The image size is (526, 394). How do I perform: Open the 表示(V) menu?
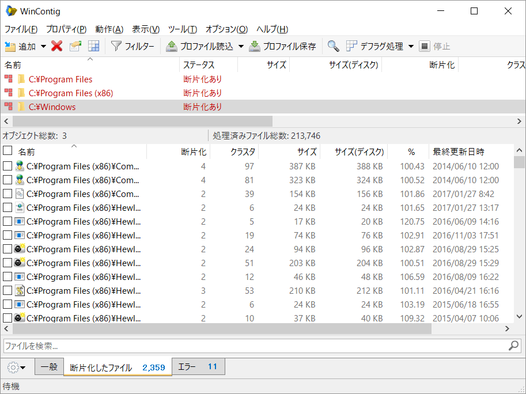[x=146, y=29]
